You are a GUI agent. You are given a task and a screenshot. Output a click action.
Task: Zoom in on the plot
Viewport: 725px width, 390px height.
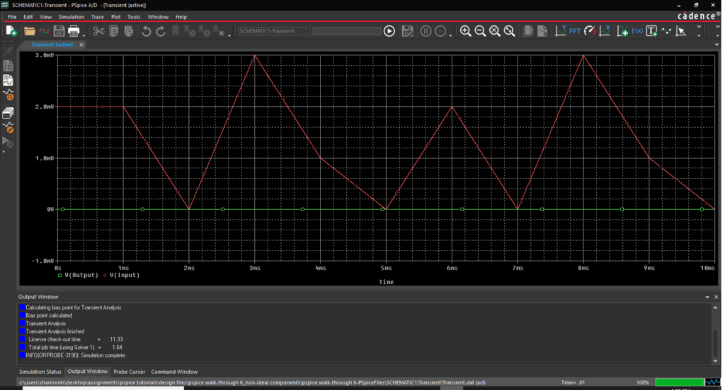(x=466, y=31)
